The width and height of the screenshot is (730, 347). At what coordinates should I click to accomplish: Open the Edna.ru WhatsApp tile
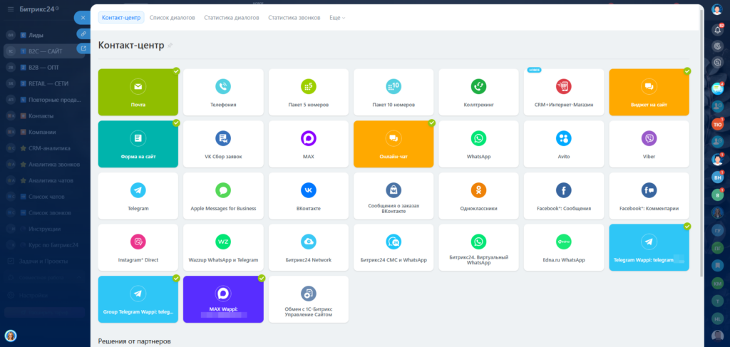tap(564, 247)
